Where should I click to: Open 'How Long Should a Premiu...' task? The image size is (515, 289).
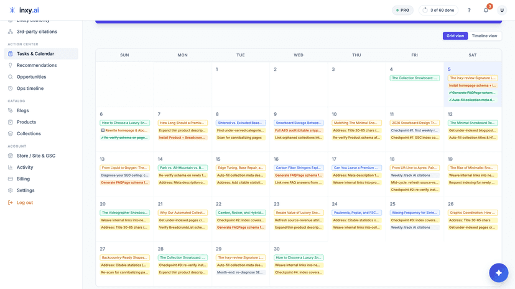coord(183,123)
